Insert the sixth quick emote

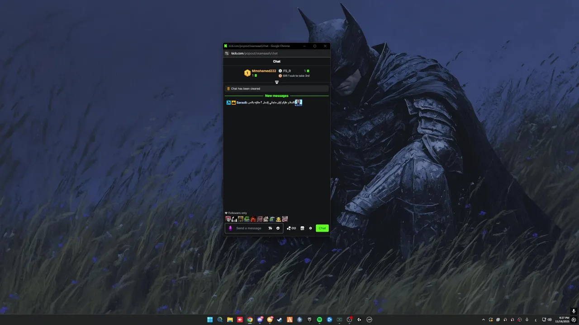[x=260, y=219]
